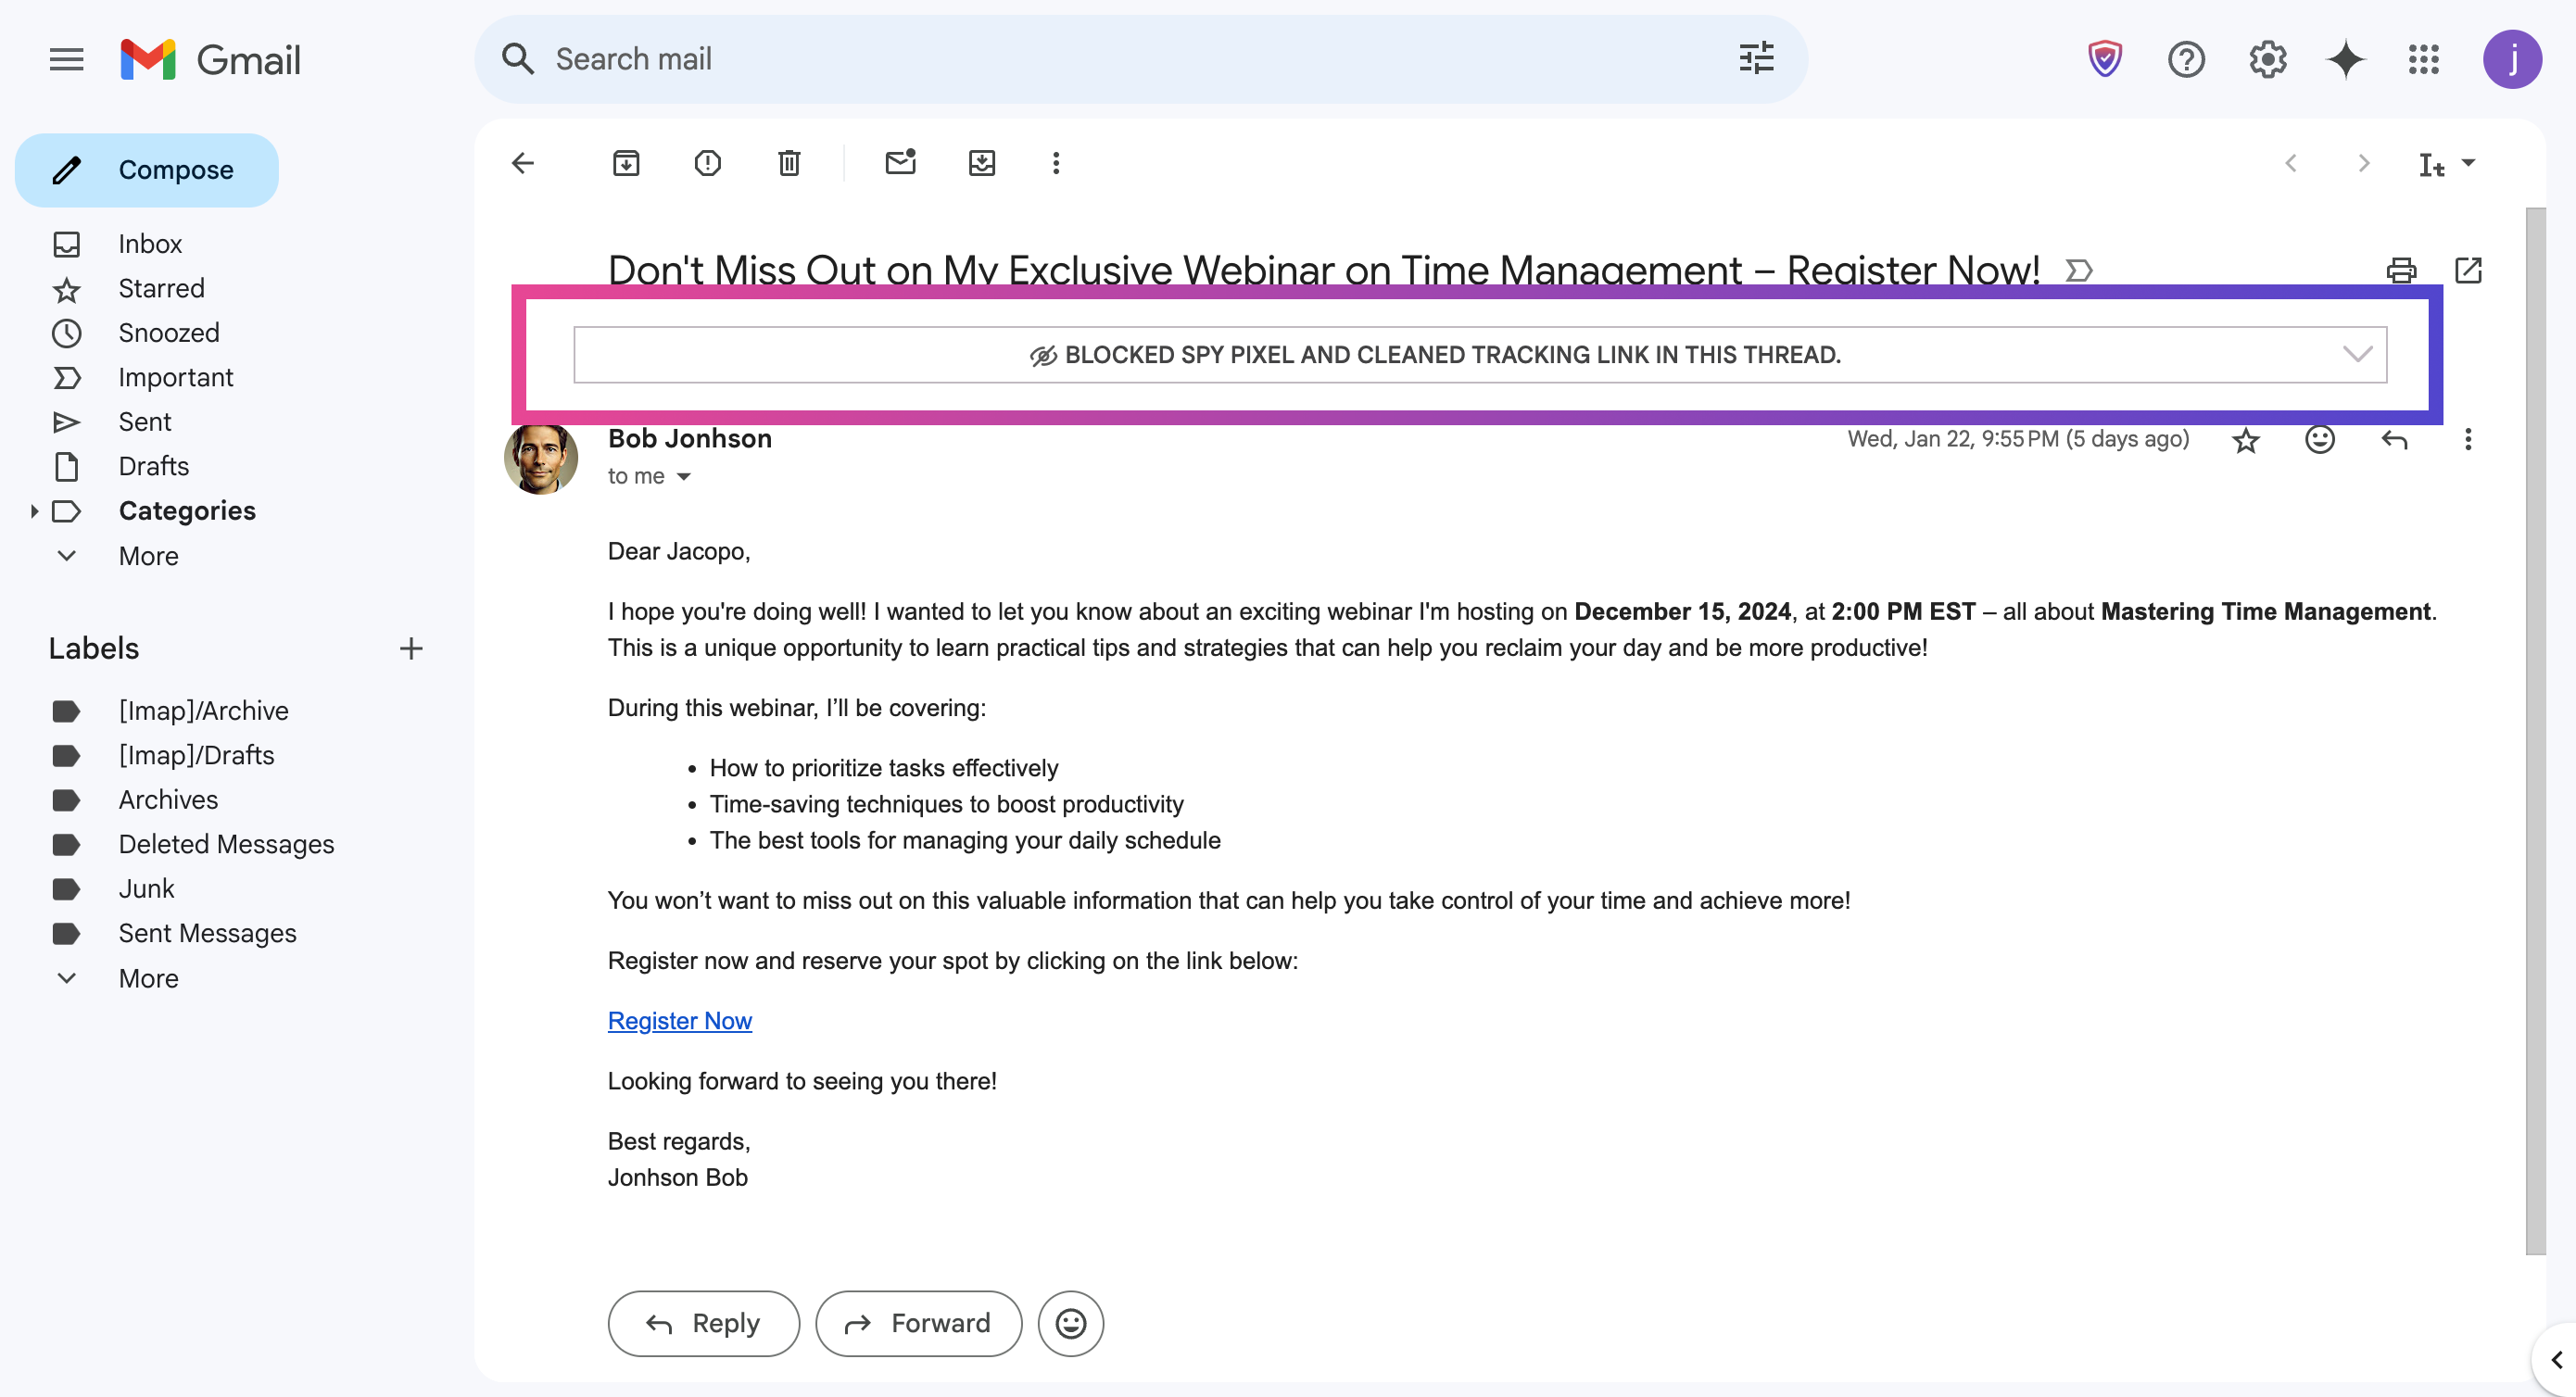Screen dimensions: 2576x1397
Task: Toggle the main menu hamburger button
Action: coord(66,59)
